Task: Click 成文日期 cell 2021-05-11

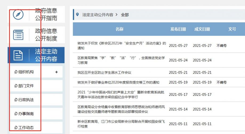Action: [202, 124]
